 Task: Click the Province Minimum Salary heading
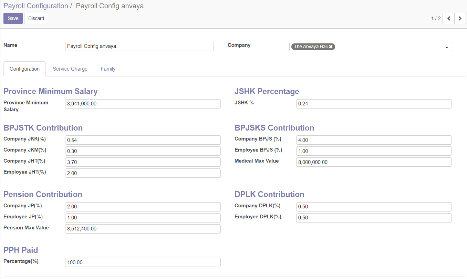[51, 91]
